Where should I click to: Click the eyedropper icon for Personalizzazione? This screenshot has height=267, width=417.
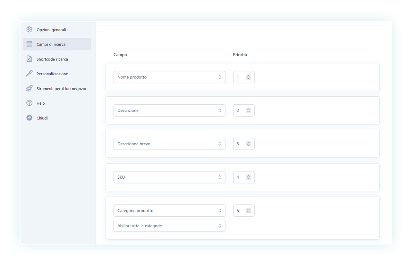tap(29, 74)
